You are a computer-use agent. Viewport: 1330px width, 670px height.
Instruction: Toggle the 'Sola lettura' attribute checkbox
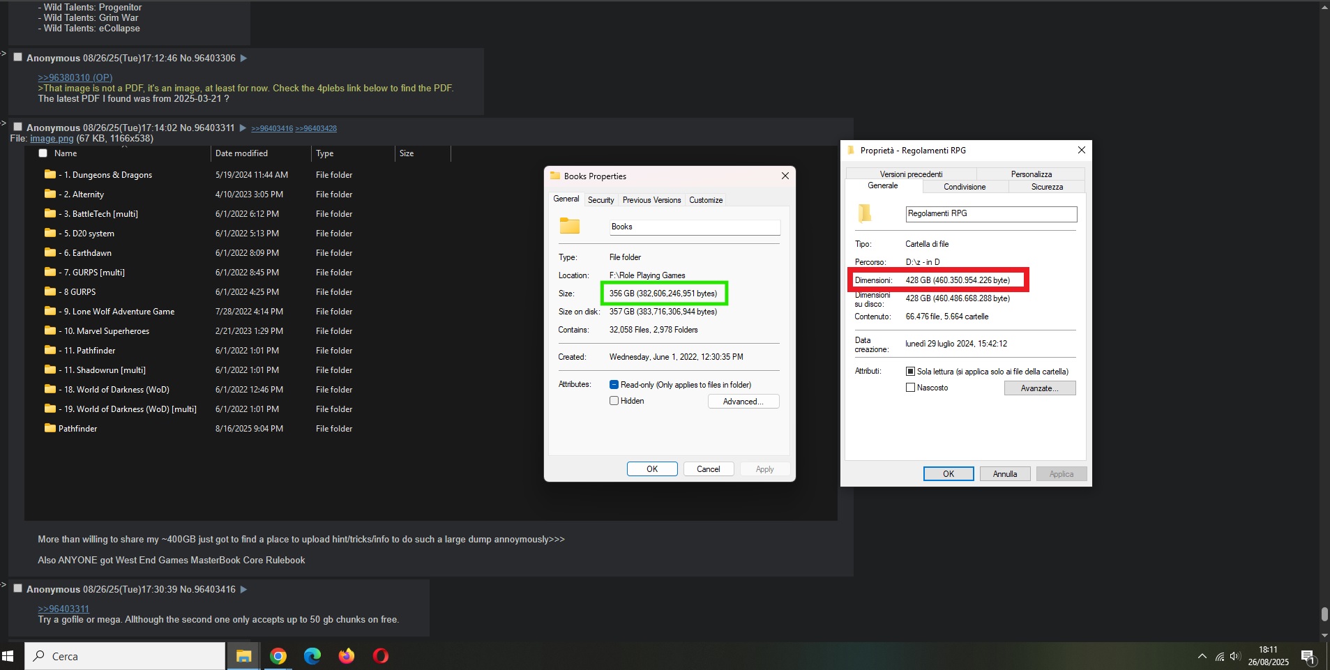910,372
